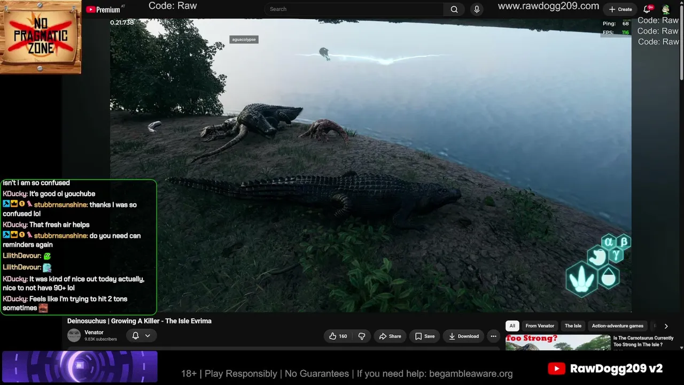684x385 pixels.
Task: Open the Carnotaurus Too Strong video title
Action: coord(643,341)
